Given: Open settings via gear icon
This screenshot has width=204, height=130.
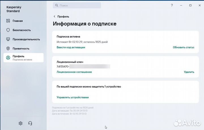Looking at the screenshot, I should tap(21, 123).
